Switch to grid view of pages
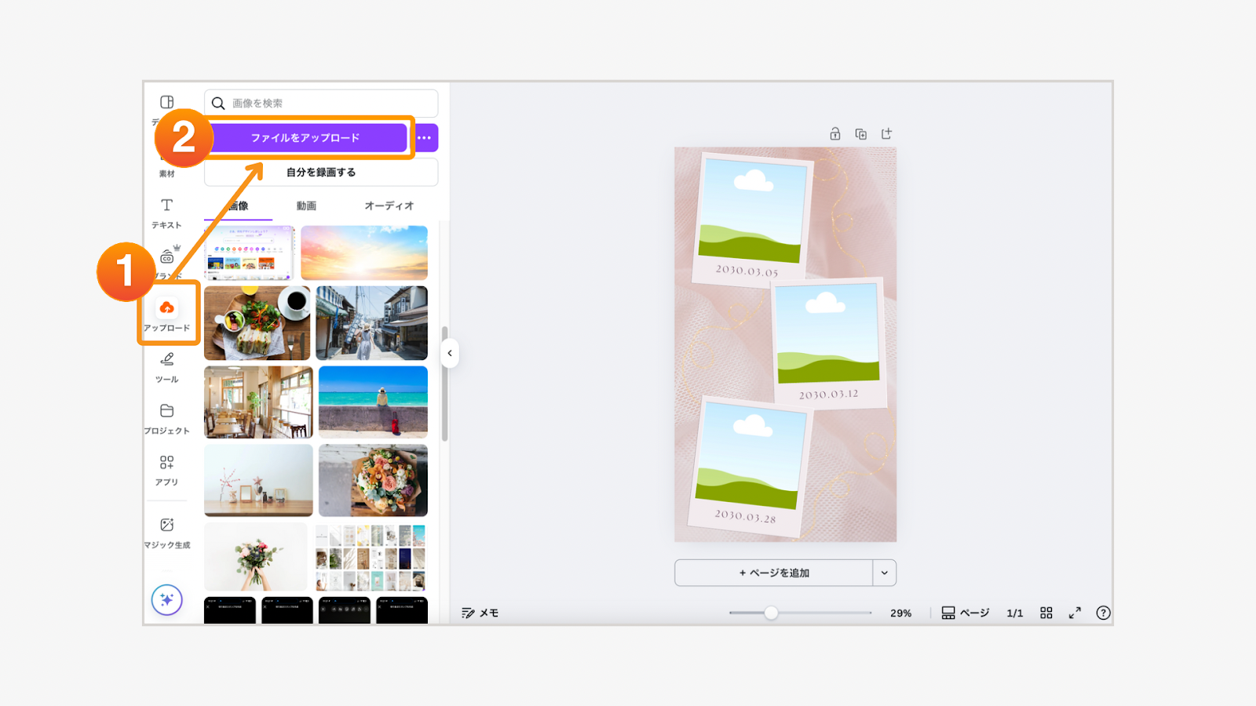The height and width of the screenshot is (706, 1256). [x=1046, y=613]
